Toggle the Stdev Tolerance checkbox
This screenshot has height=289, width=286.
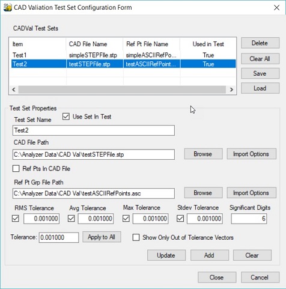tap(180, 218)
